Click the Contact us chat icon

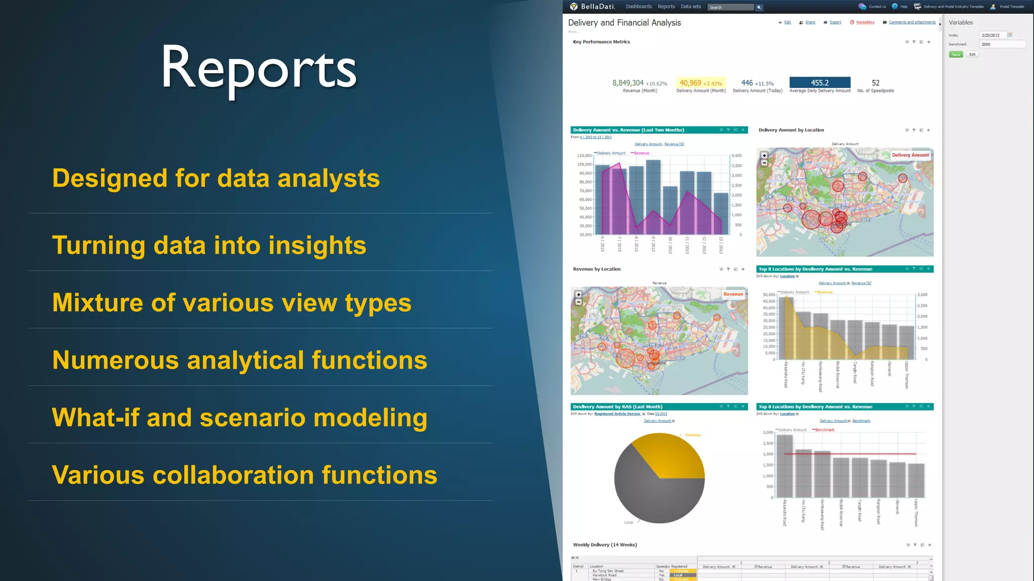pos(862,7)
